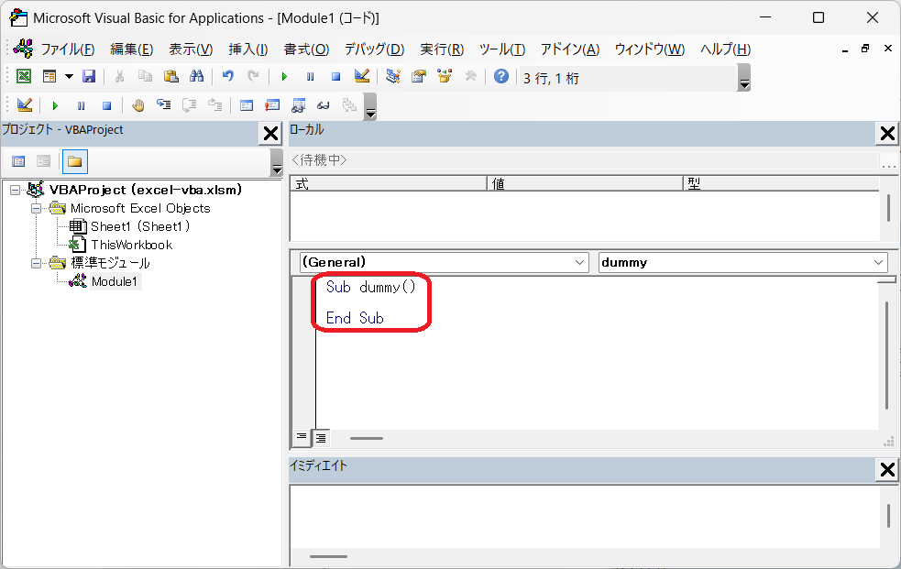Click the View Microsoft Excel toolbar icon

click(x=23, y=77)
